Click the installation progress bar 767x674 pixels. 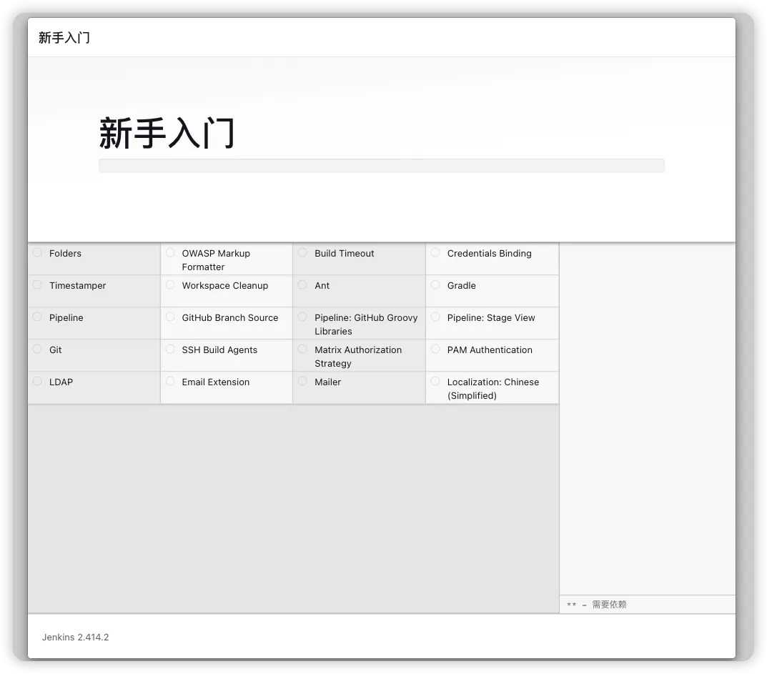pyautogui.click(x=382, y=166)
